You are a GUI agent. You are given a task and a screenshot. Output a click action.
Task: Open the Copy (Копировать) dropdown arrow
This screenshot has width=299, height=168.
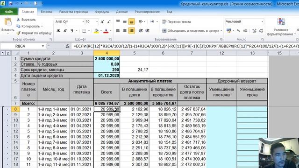(x=42, y=26)
